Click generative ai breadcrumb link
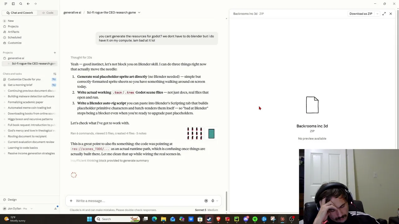399x224 pixels. [x=72, y=12]
